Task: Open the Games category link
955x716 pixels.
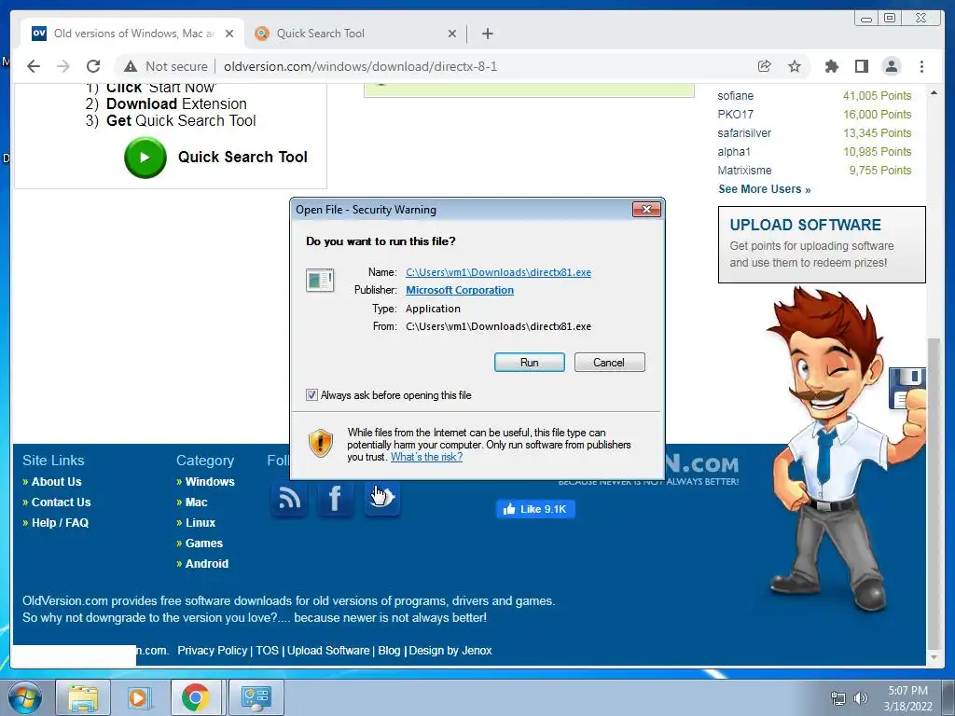Action: pyautogui.click(x=204, y=544)
